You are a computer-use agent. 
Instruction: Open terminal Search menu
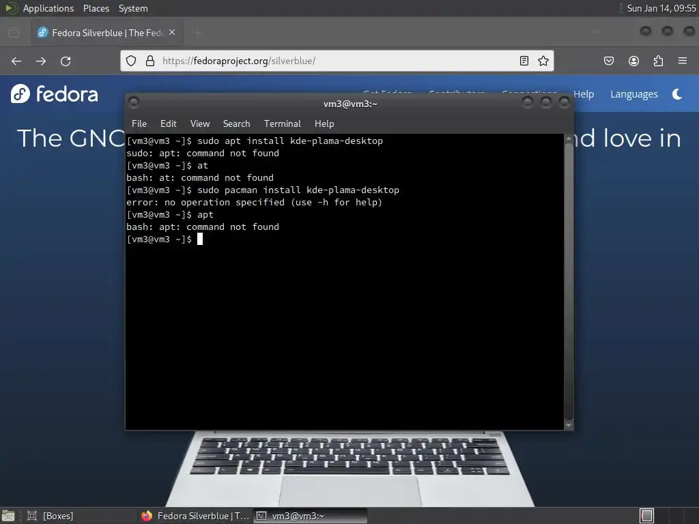(236, 124)
